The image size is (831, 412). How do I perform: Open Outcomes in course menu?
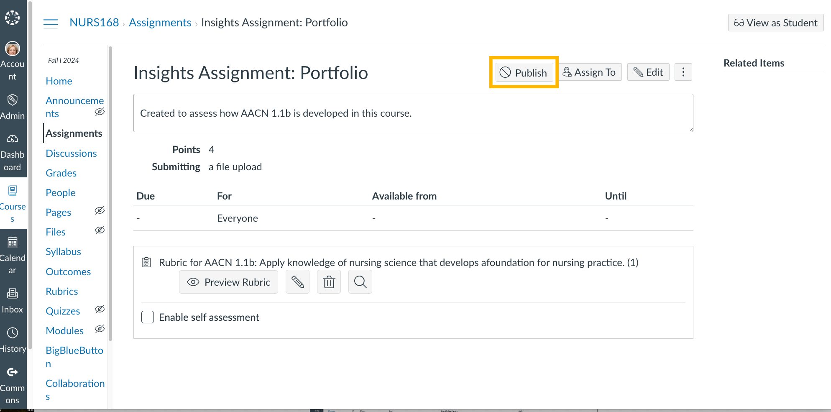point(68,272)
